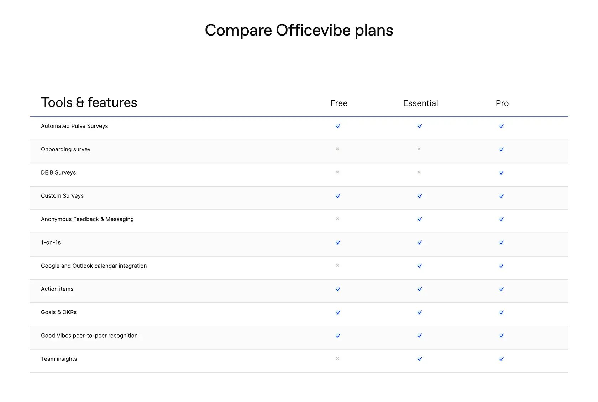Click the Essential checkmark for Custom Surveys
Image resolution: width=598 pixels, height=402 pixels.
tap(420, 196)
